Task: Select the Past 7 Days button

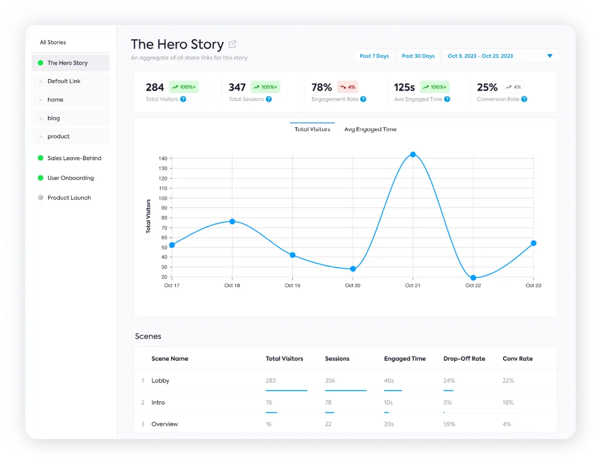Action: point(374,56)
